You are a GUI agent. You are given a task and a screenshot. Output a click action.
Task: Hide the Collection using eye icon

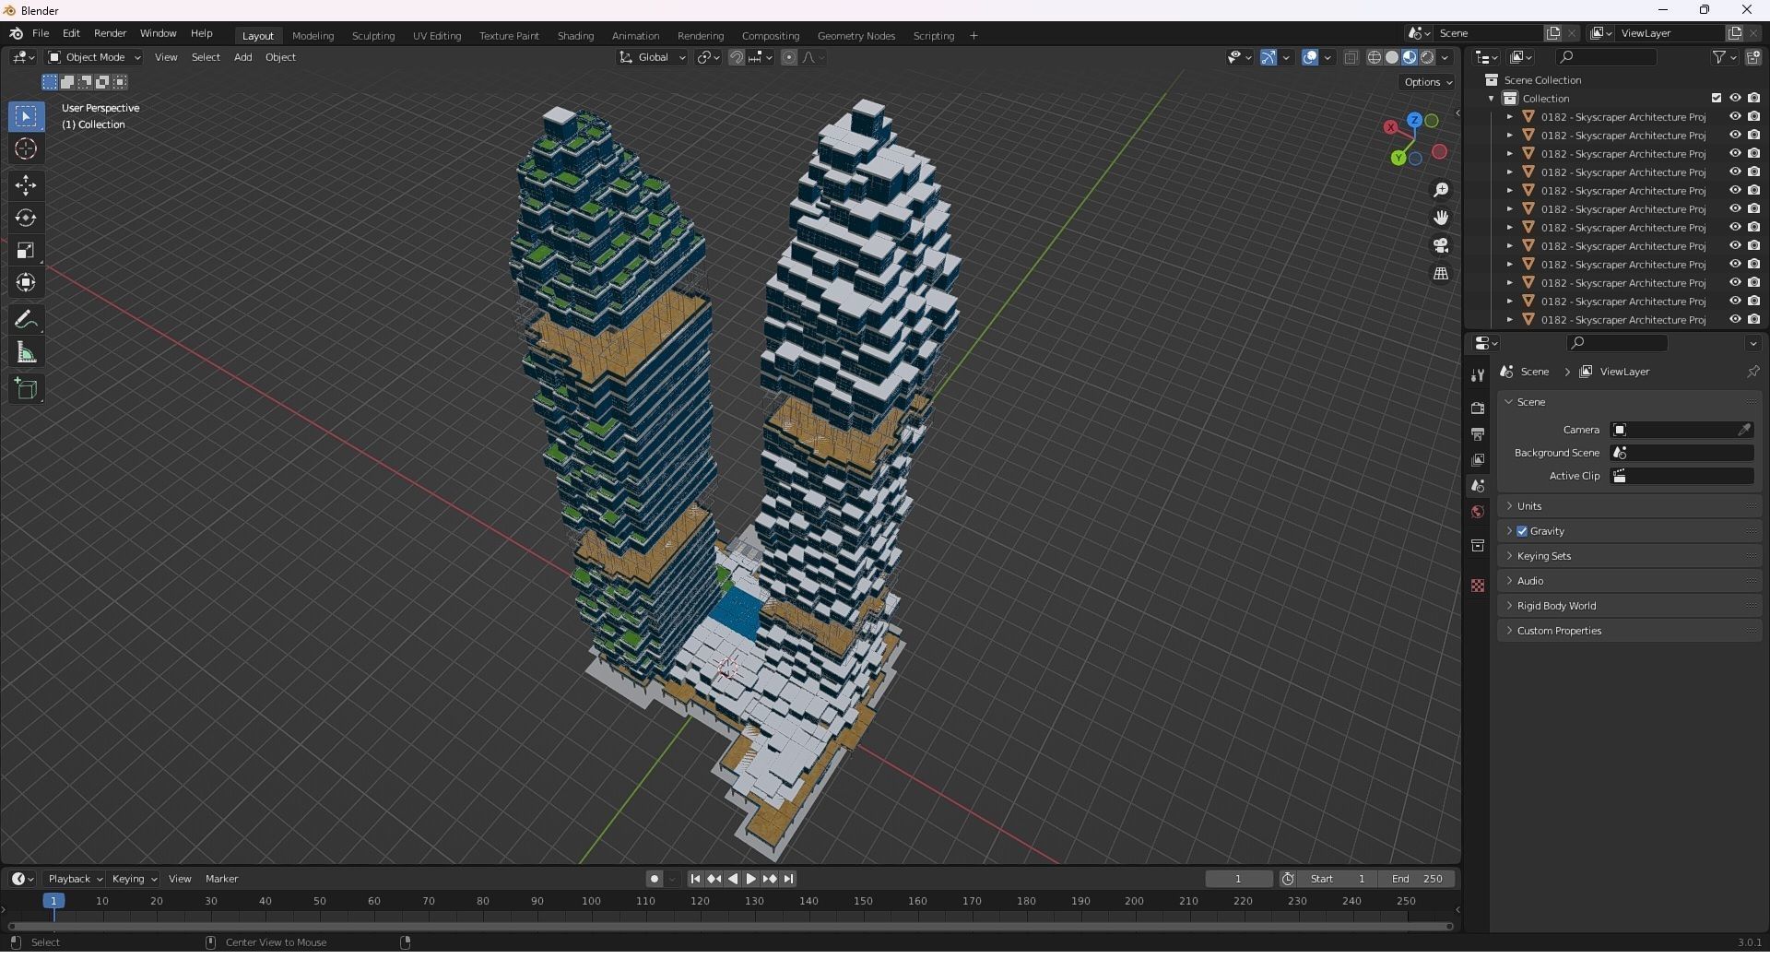click(1735, 99)
